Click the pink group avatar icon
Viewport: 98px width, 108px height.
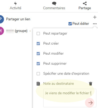[x=1, y=31]
